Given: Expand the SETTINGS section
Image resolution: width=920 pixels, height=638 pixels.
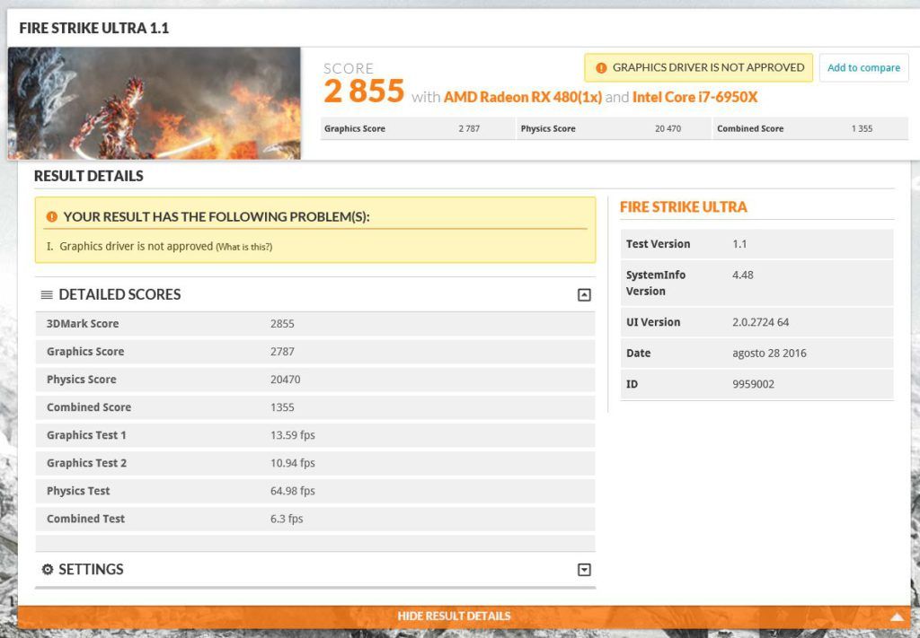Looking at the screenshot, I should [584, 570].
